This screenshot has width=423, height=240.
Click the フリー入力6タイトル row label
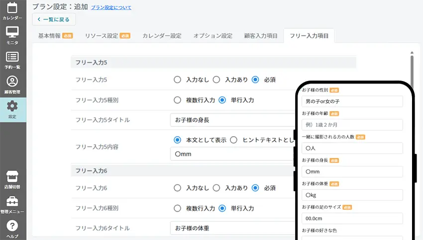click(103, 229)
